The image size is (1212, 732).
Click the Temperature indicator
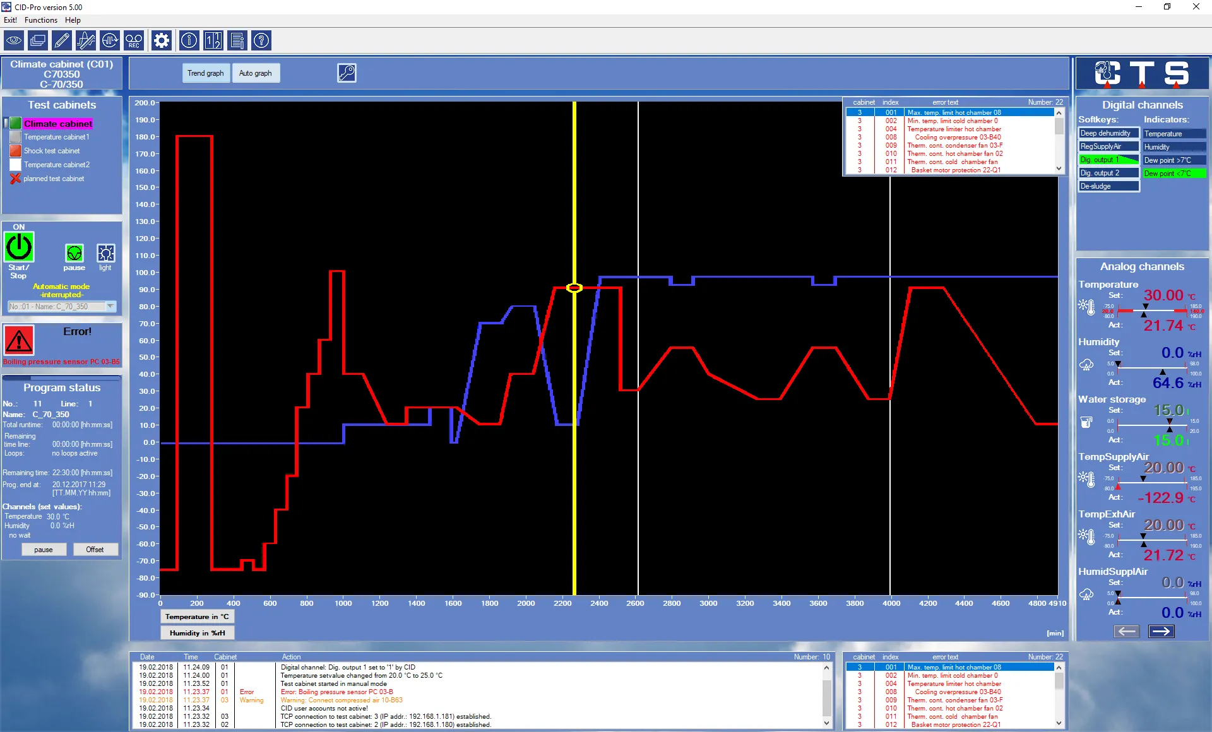(x=1175, y=134)
